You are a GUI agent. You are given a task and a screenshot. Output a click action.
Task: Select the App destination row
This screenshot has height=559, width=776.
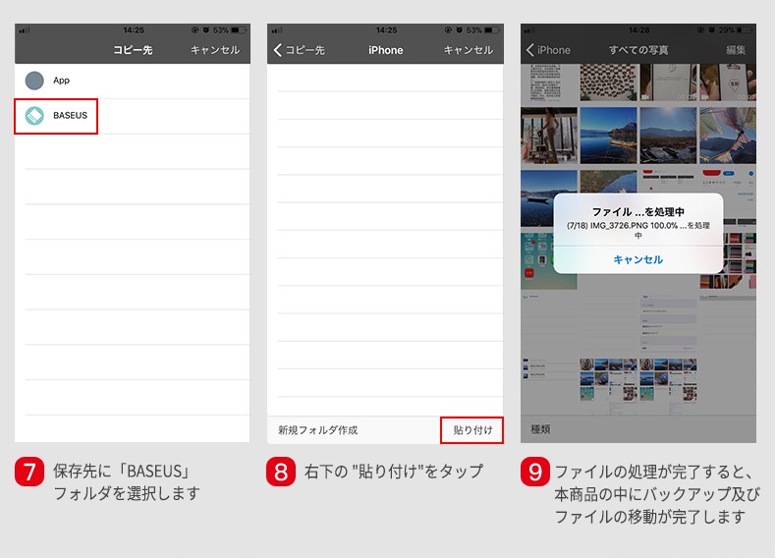pos(133,81)
